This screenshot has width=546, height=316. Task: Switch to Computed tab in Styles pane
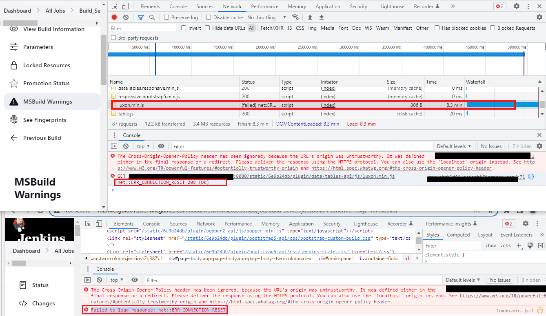point(458,234)
